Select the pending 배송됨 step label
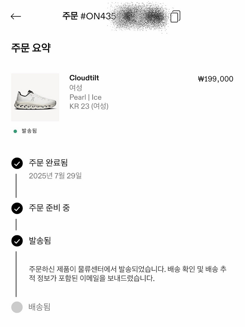Screen dimensions: 245x327 coord(39,307)
